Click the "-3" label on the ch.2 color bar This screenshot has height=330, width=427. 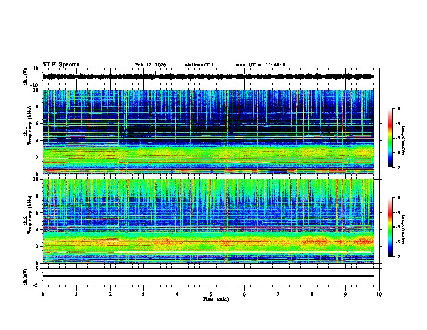coord(397,198)
